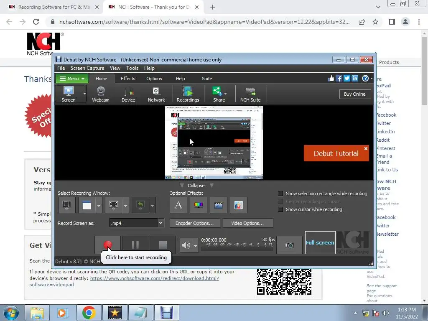Open the Tools menu
The height and width of the screenshot is (321, 428).
pyautogui.click(x=132, y=68)
